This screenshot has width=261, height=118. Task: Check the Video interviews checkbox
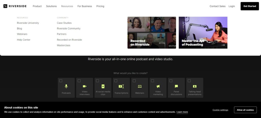pyautogui.click(x=79, y=81)
